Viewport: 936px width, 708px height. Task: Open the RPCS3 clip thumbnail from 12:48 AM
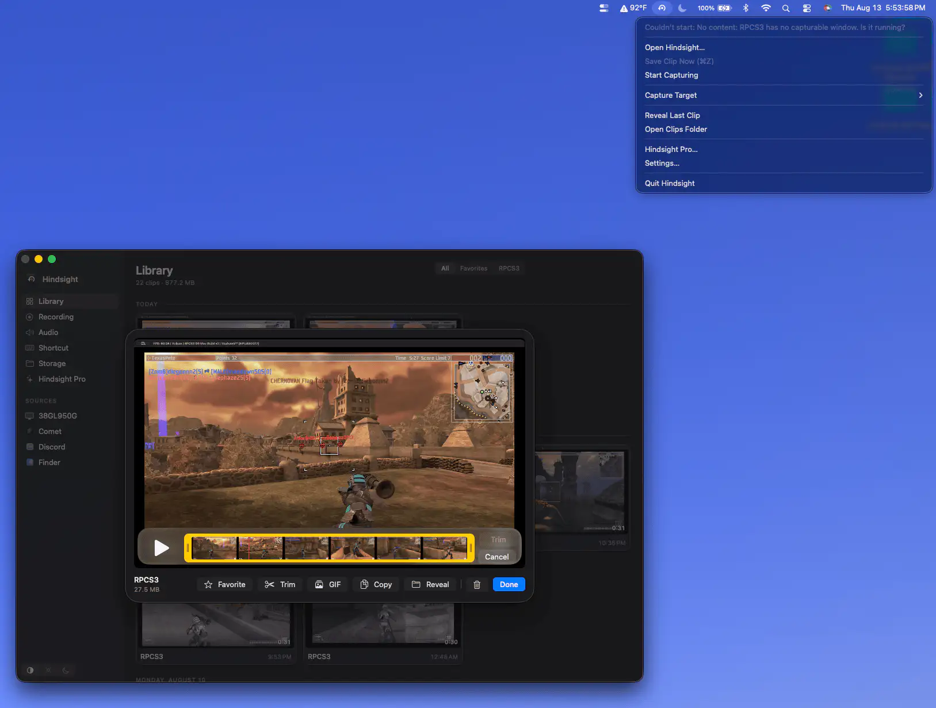(383, 624)
